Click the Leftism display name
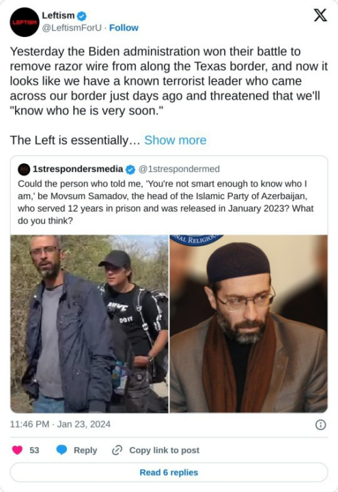The height and width of the screenshot is (492, 338). coord(58,15)
